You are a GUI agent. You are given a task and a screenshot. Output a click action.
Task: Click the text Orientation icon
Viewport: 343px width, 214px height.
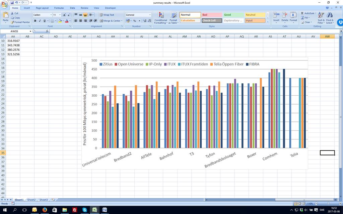(x=91, y=15)
